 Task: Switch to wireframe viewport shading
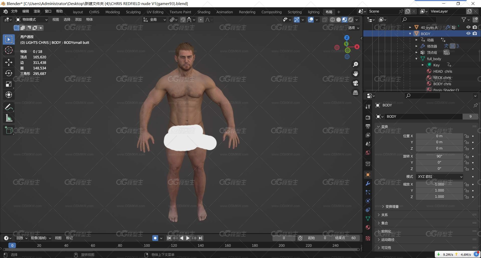pos(332,20)
